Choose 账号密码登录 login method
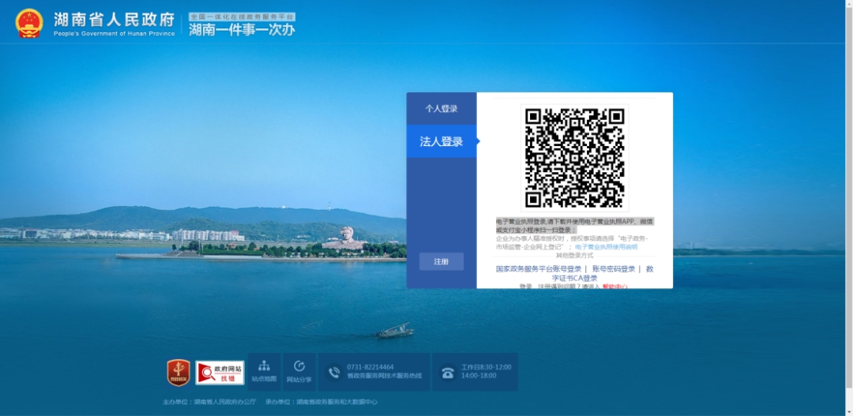The width and height of the screenshot is (853, 416). pyautogui.click(x=614, y=269)
